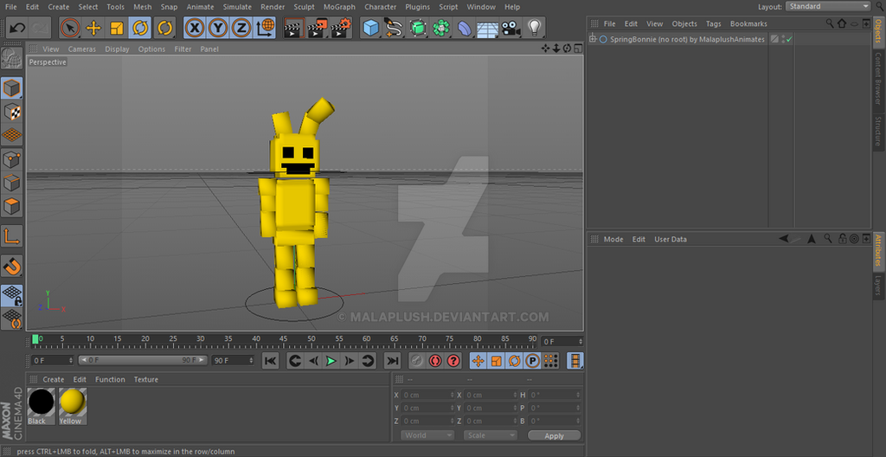This screenshot has height=457, width=886.
Task: Open viewport Cameras menu
Action: point(82,49)
